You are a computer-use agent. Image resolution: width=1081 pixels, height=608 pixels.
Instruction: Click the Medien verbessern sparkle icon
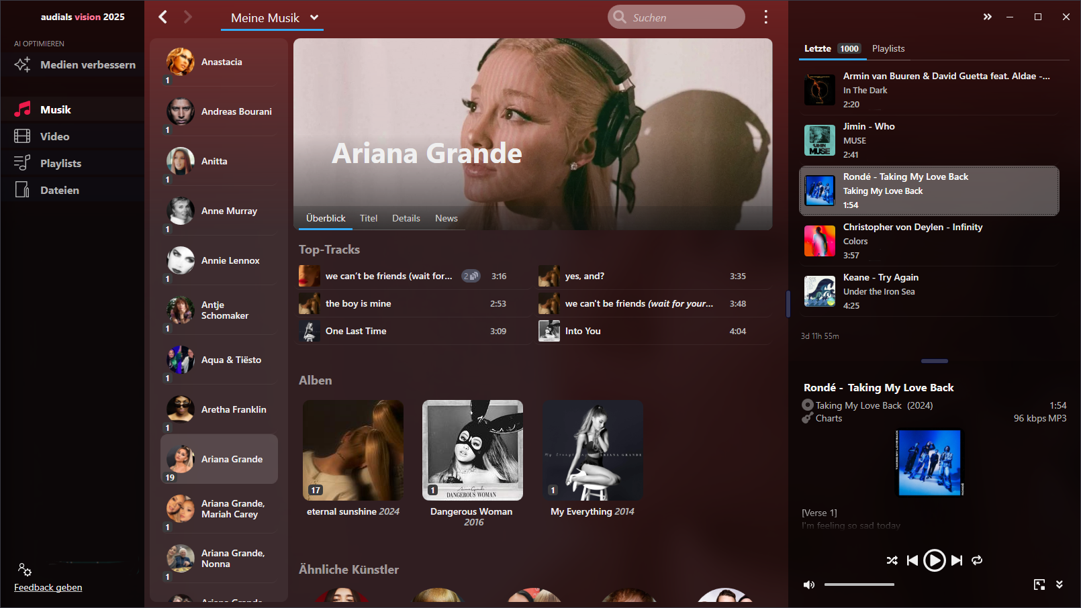tap(23, 64)
